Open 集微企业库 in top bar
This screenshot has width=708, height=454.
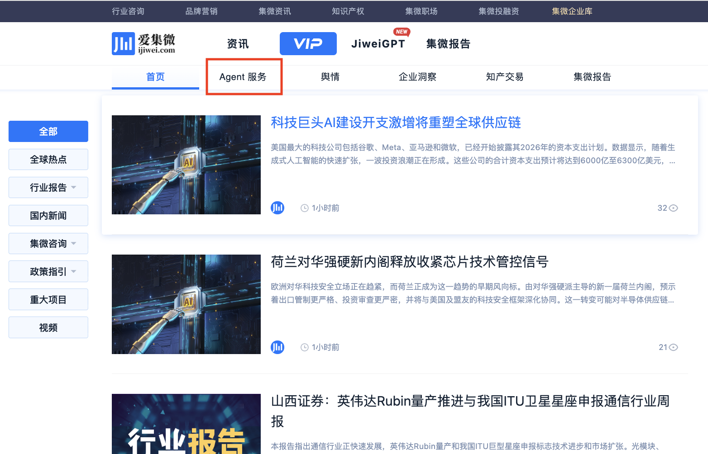click(572, 11)
